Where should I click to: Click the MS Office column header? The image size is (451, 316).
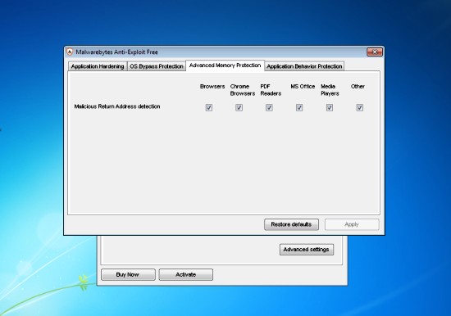[x=303, y=87]
